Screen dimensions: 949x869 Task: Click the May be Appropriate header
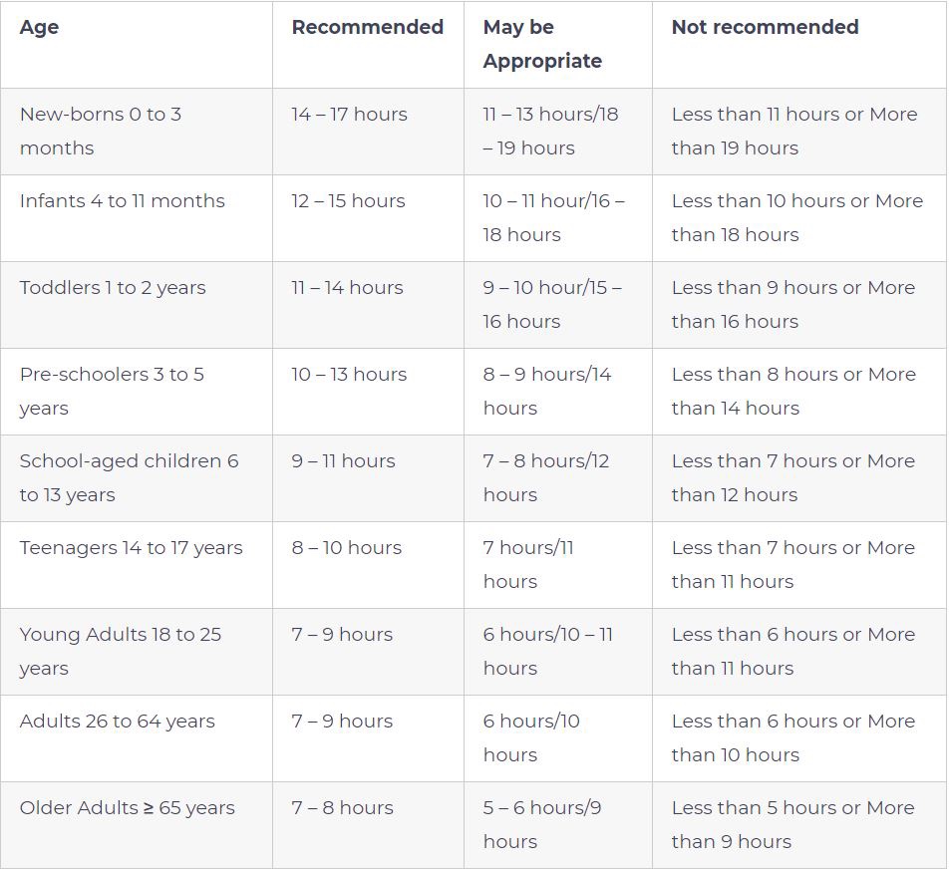542,44
